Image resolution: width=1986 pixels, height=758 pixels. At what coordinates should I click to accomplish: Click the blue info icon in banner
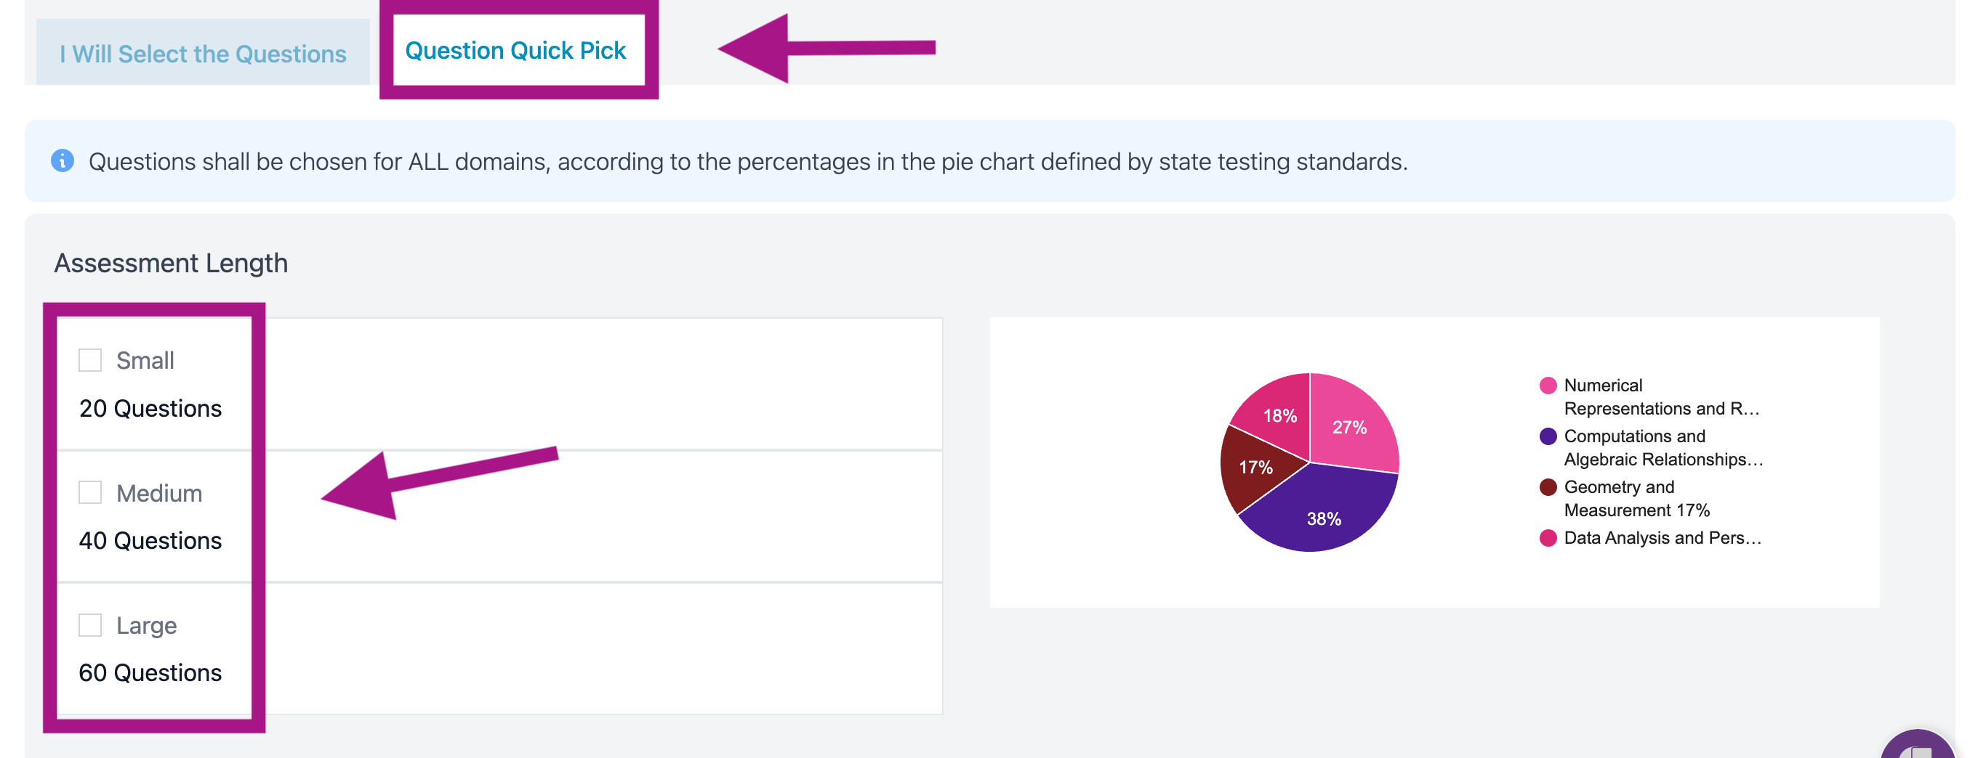(x=63, y=161)
